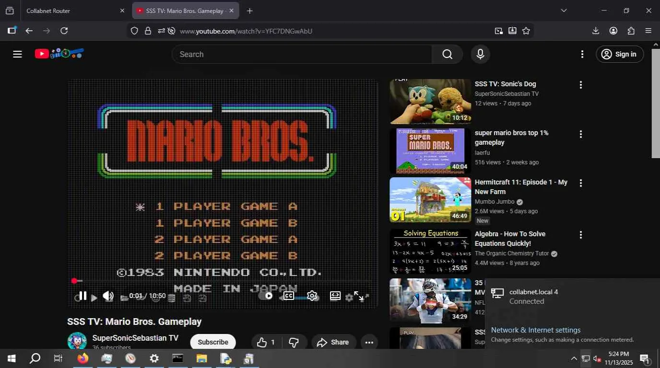Open the SuperSonicSebastian TV channel name link
Viewport: 660px width, 368px height.
point(135,338)
